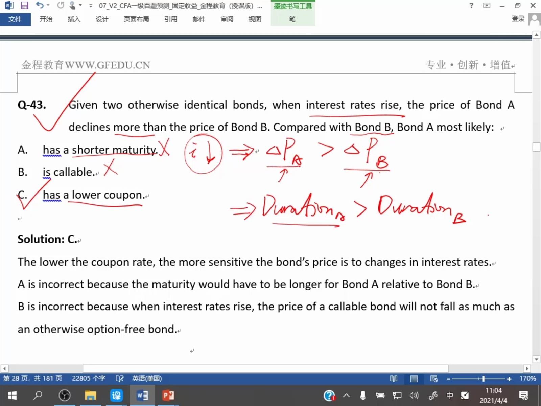The width and height of the screenshot is (541, 406).
Task: Switch to Print Layout view
Action: tap(414, 379)
